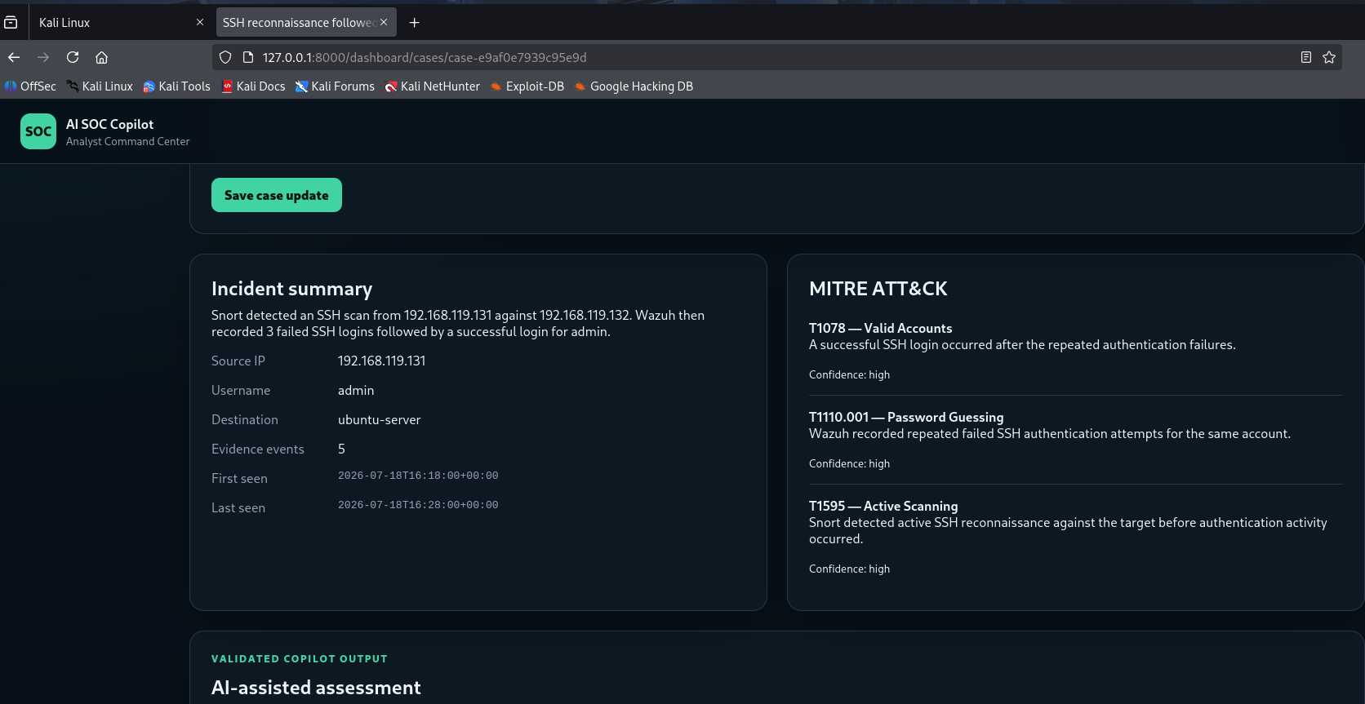The height and width of the screenshot is (704, 1365).
Task: Click the browser Forward arrow
Action: pyautogui.click(x=43, y=57)
